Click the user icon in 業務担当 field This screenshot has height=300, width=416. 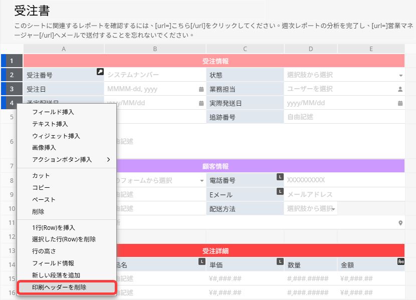(x=400, y=89)
